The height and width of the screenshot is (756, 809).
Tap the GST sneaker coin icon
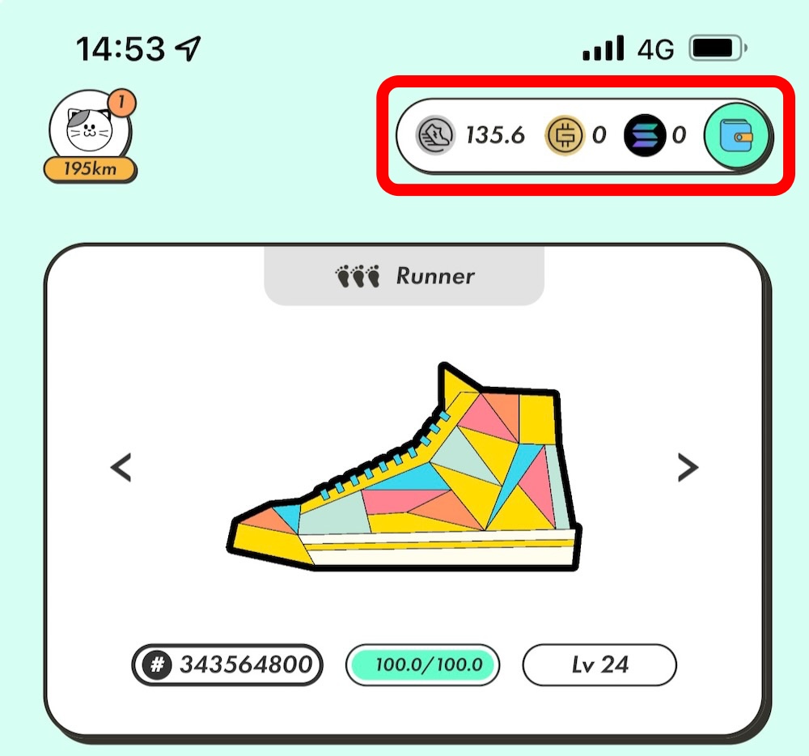click(435, 135)
